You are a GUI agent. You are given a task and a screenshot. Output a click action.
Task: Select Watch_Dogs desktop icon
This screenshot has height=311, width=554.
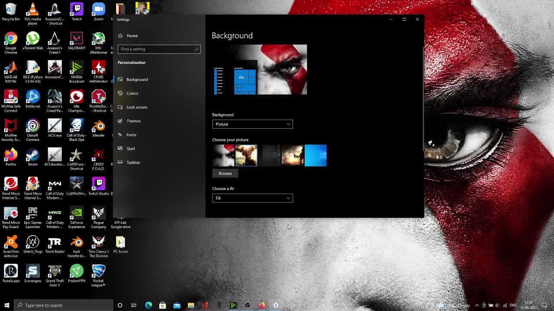[32, 244]
